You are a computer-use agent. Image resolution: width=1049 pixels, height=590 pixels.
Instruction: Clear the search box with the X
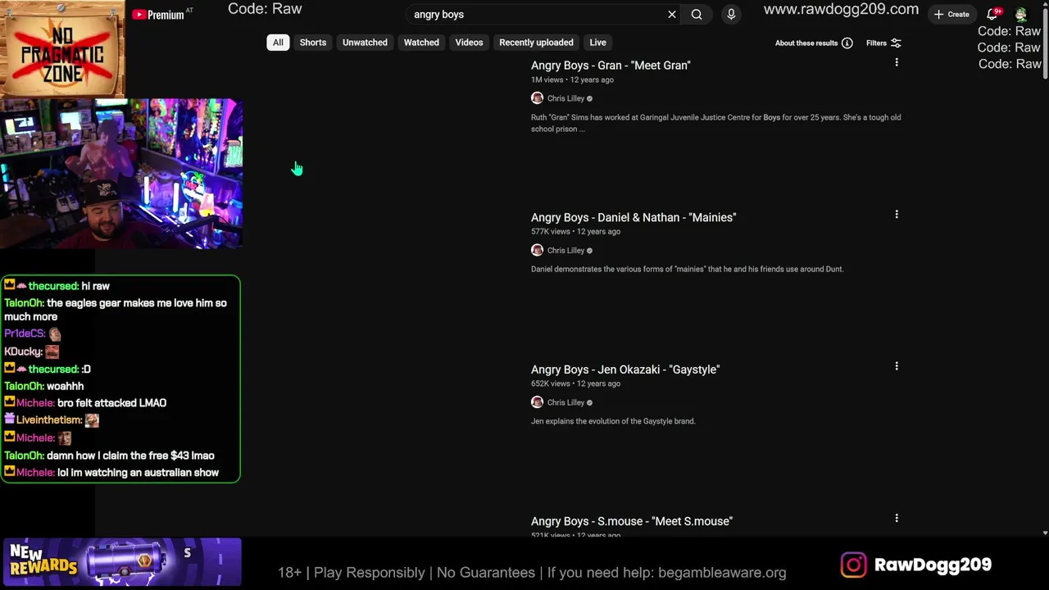pos(672,14)
